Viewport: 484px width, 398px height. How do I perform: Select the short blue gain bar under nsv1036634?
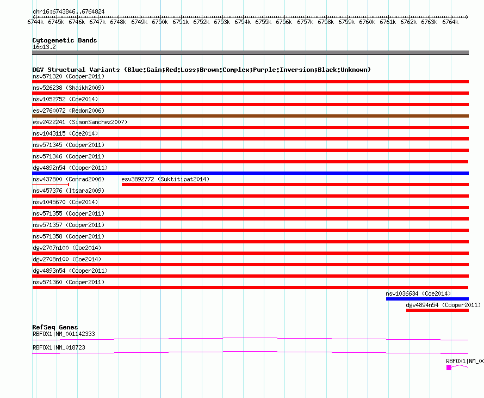(x=427, y=299)
